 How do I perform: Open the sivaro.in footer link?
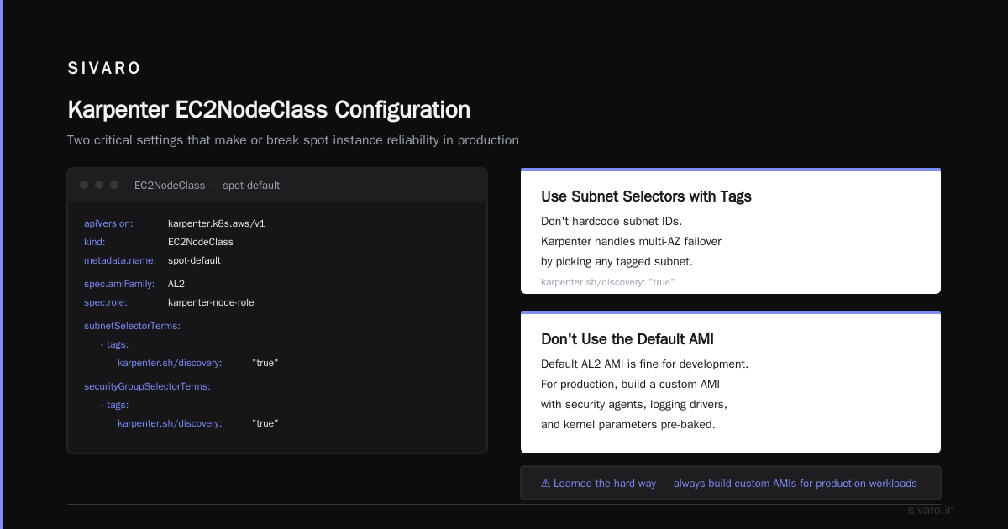pyautogui.click(x=932, y=510)
